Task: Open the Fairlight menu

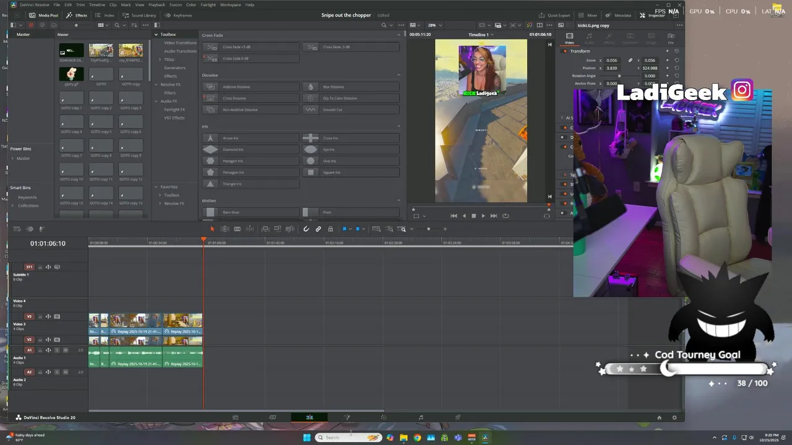Action: 208,4
